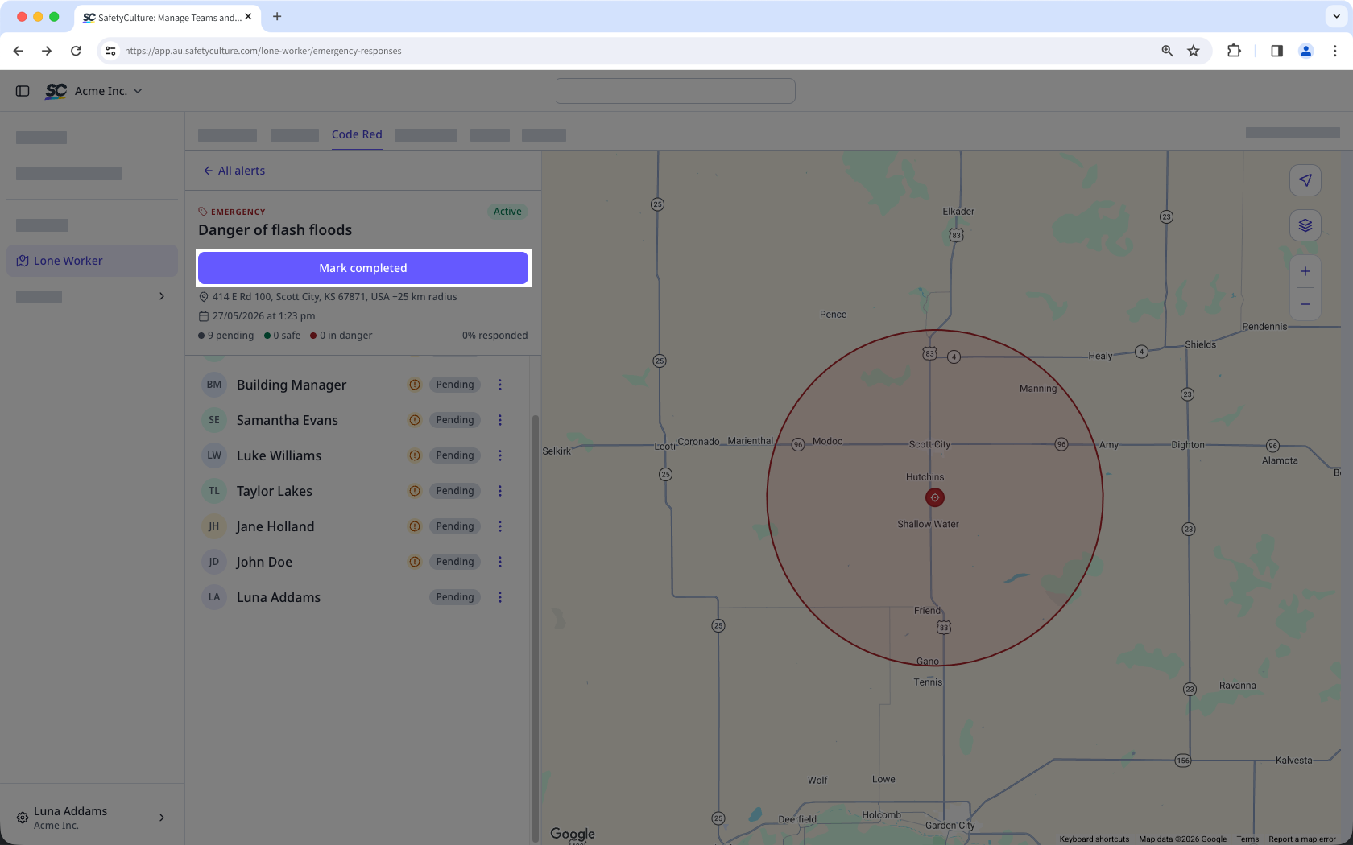Open more options for Luna Addams
Image resolution: width=1353 pixels, height=845 pixels.
coord(500,597)
